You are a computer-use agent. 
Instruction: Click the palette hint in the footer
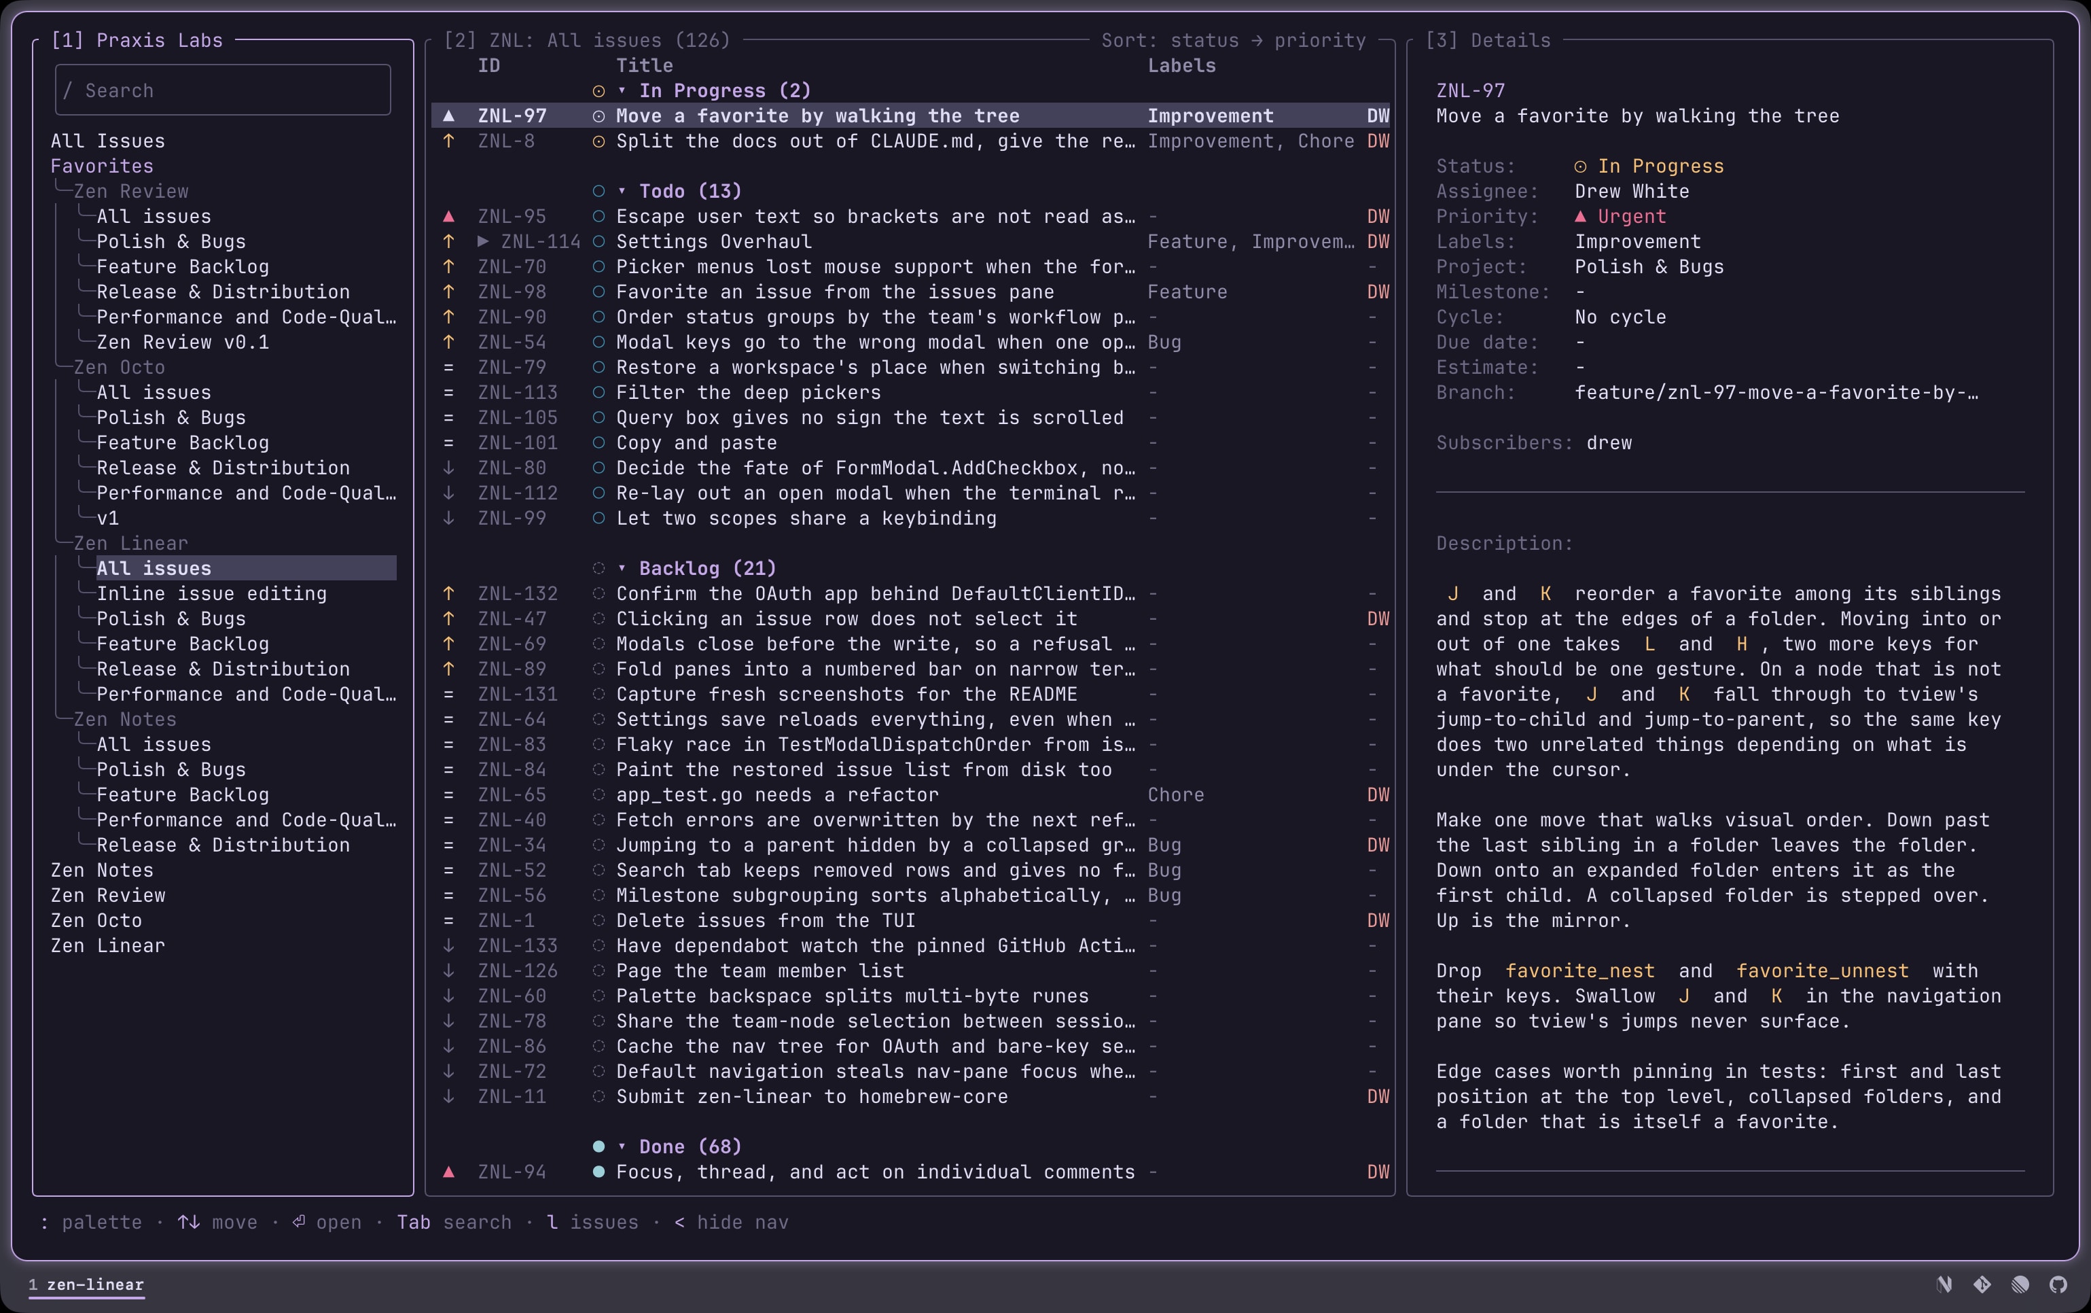[91, 1222]
